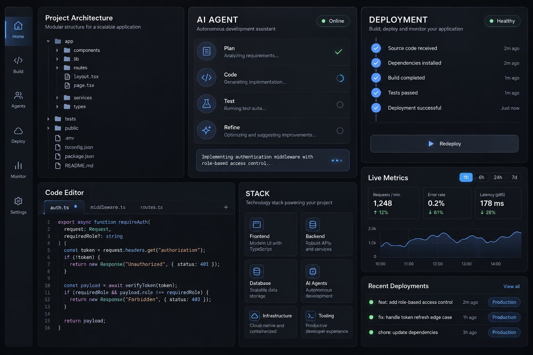
Task: Open the package.json file
Action: click(x=75, y=156)
